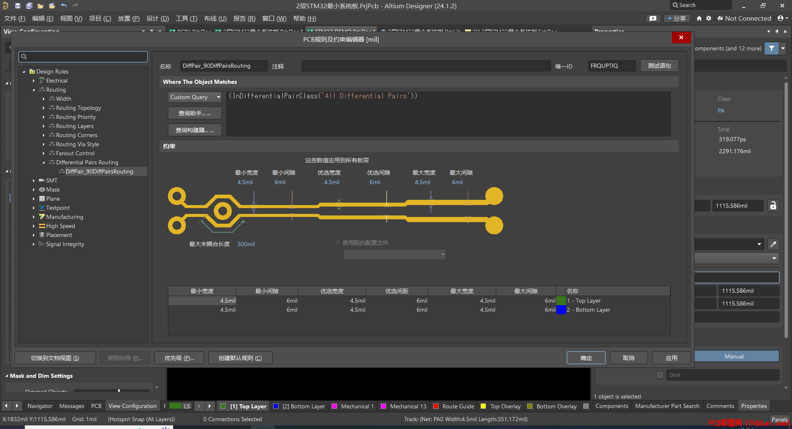Select the SMT rule category icon
Viewport: 792px width, 429px height.
(42, 180)
